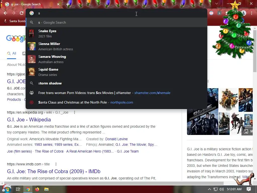This screenshot has width=257, height=193.
Task: Open File Explorer from the taskbar
Action: pyautogui.click(x=46, y=189)
